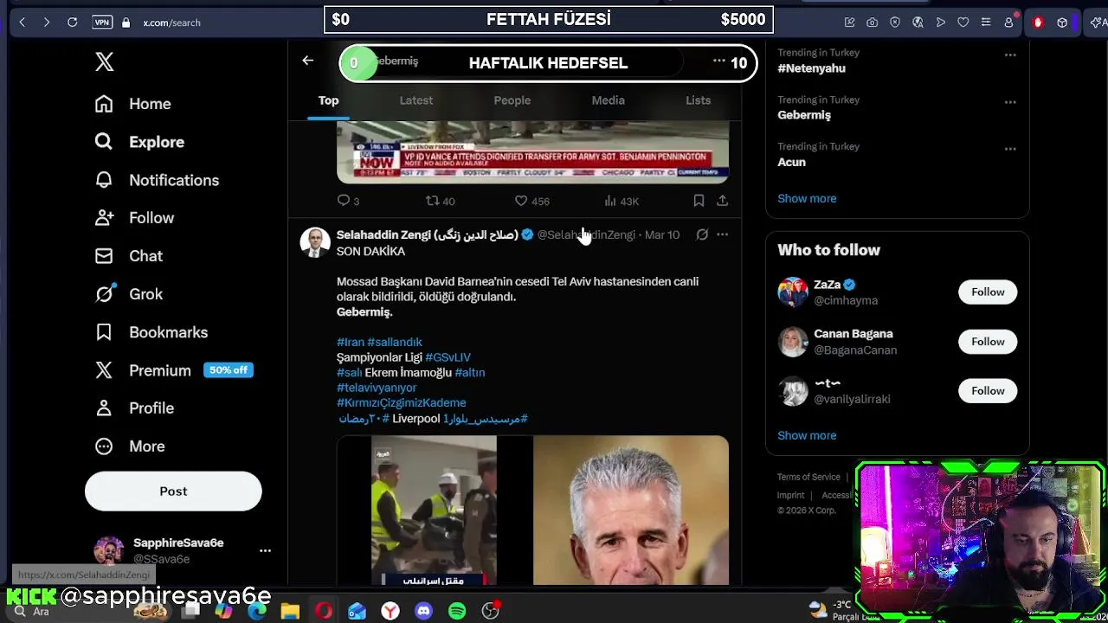The height and width of the screenshot is (623, 1108).
Task: Click the Post button
Action: pyautogui.click(x=173, y=491)
